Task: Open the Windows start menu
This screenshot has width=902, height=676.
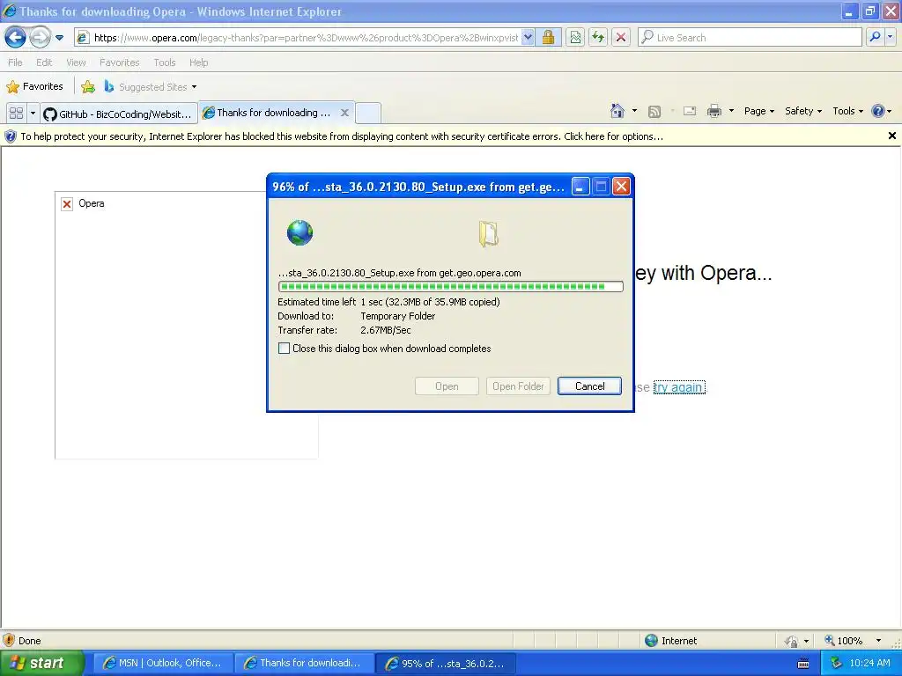Action: pyautogui.click(x=41, y=663)
